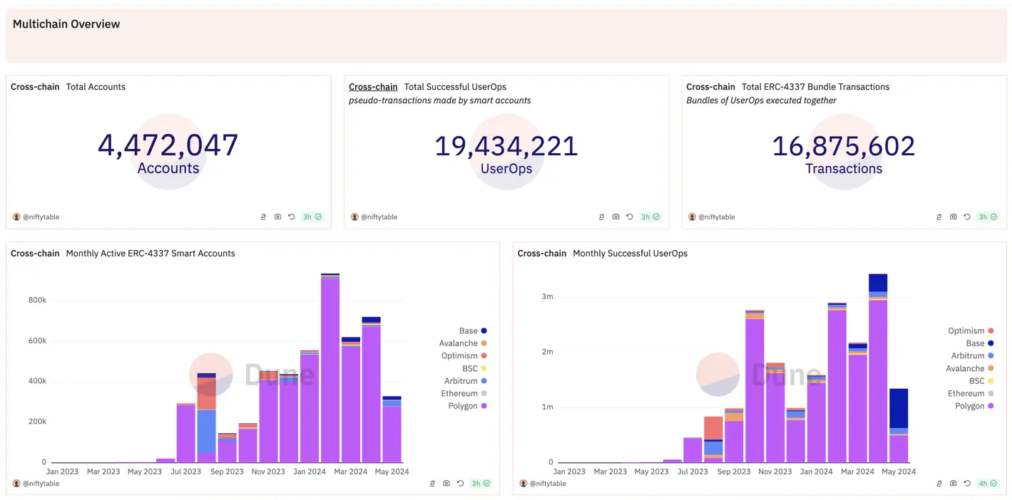
Task: Toggle Base series in Monthly Successful UserOps legend
Action: coord(975,343)
